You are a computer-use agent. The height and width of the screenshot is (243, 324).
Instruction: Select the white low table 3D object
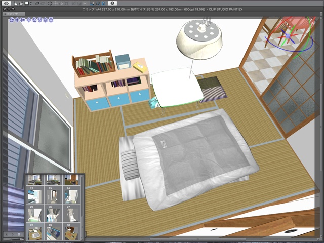(x=176, y=89)
